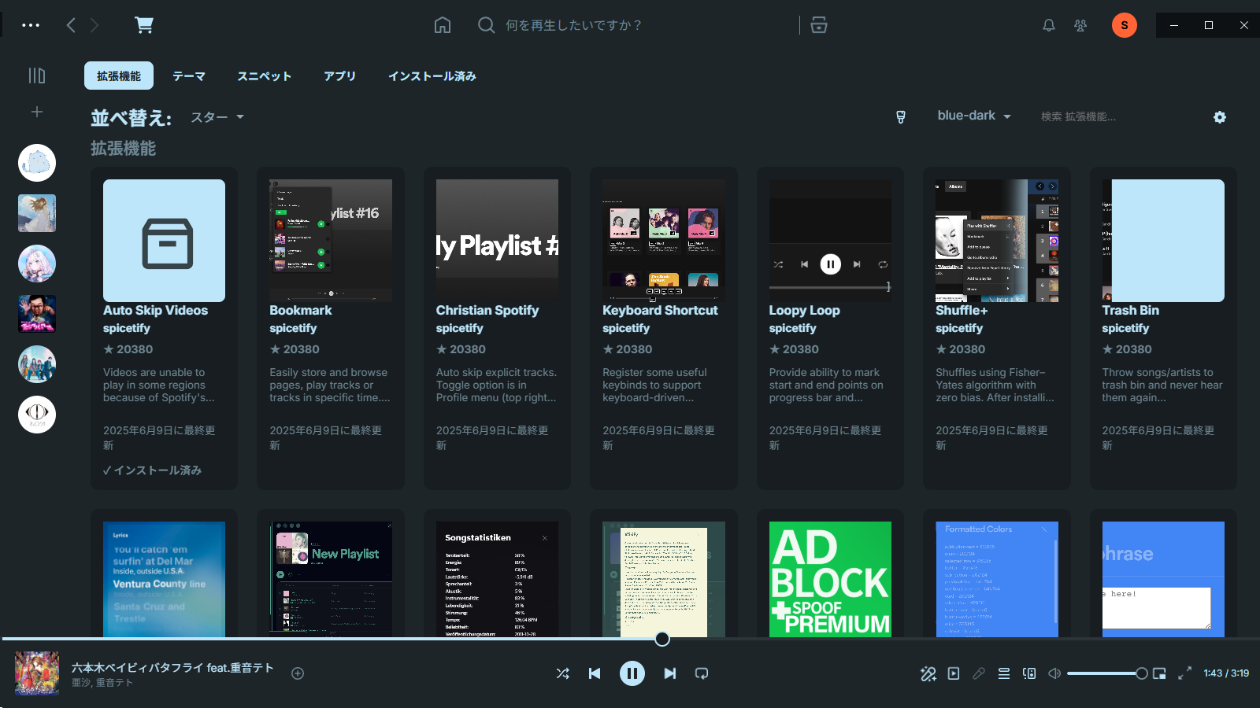Click the track title 六本木ベイビィバタフライ
Screen dimensions: 1260x708
coord(172,667)
